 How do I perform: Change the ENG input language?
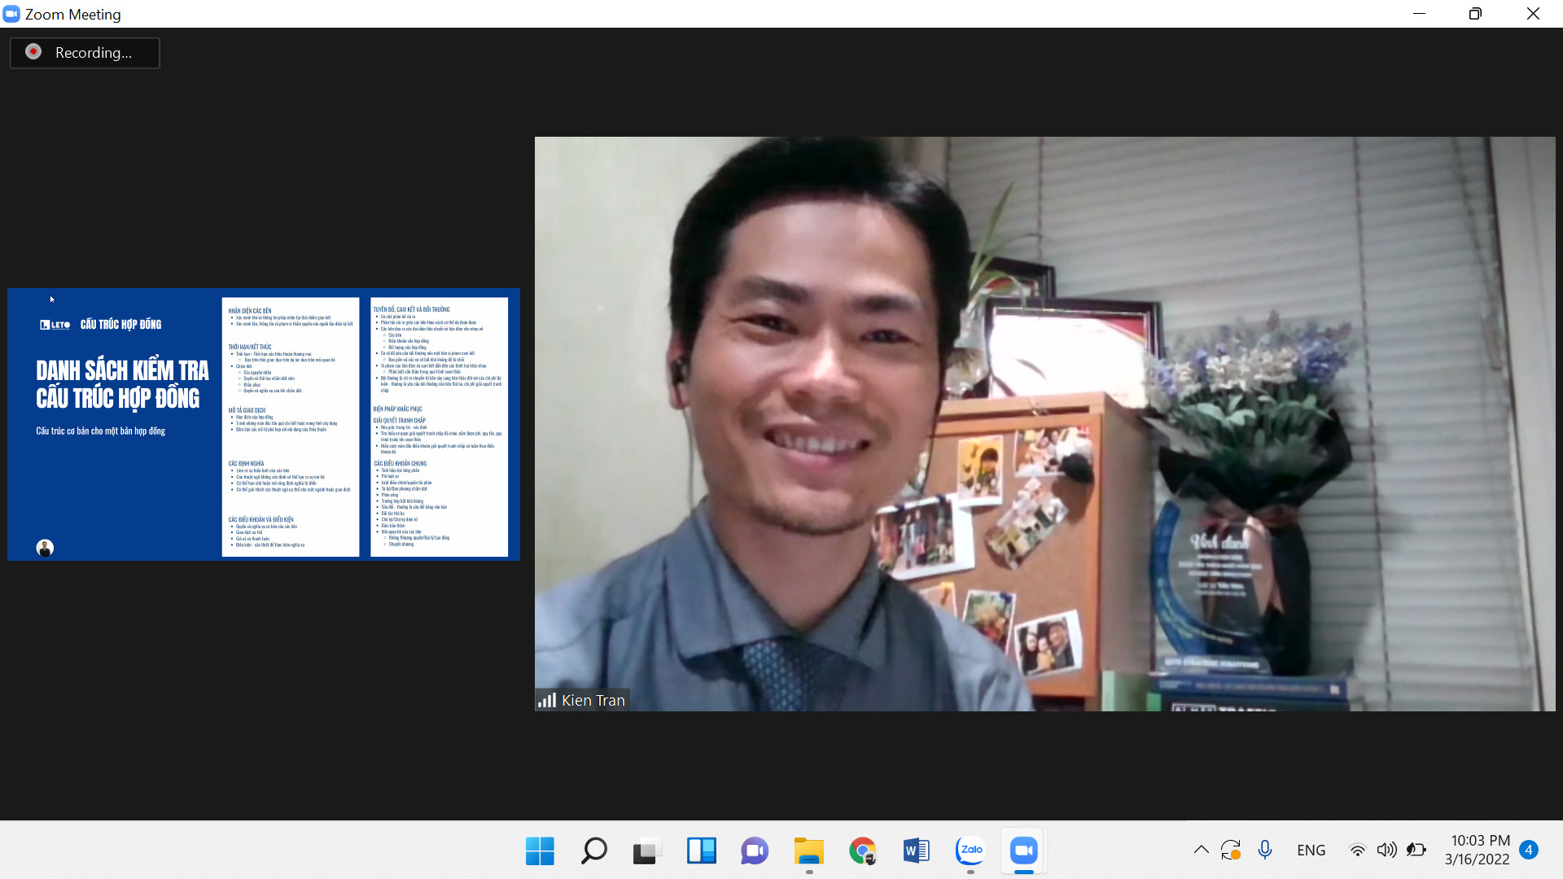pos(1311,851)
